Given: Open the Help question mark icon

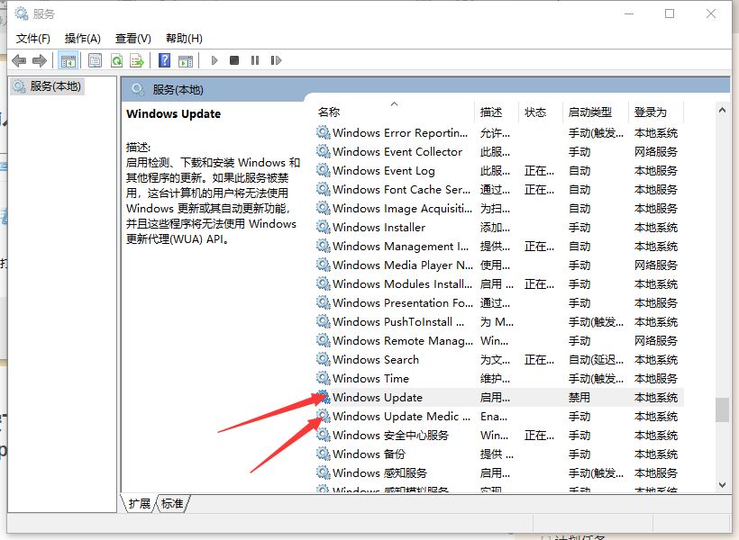Looking at the screenshot, I should 165,60.
